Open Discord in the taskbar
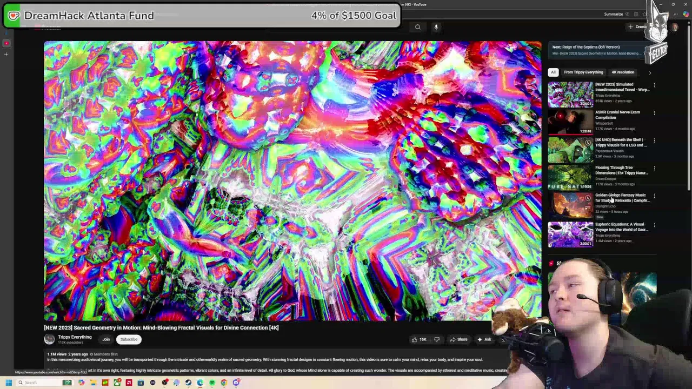Image resolution: width=692 pixels, height=389 pixels. coord(236,383)
